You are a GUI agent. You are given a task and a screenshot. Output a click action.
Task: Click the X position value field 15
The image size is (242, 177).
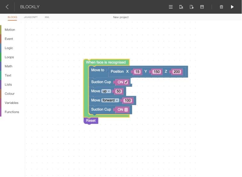138,72
